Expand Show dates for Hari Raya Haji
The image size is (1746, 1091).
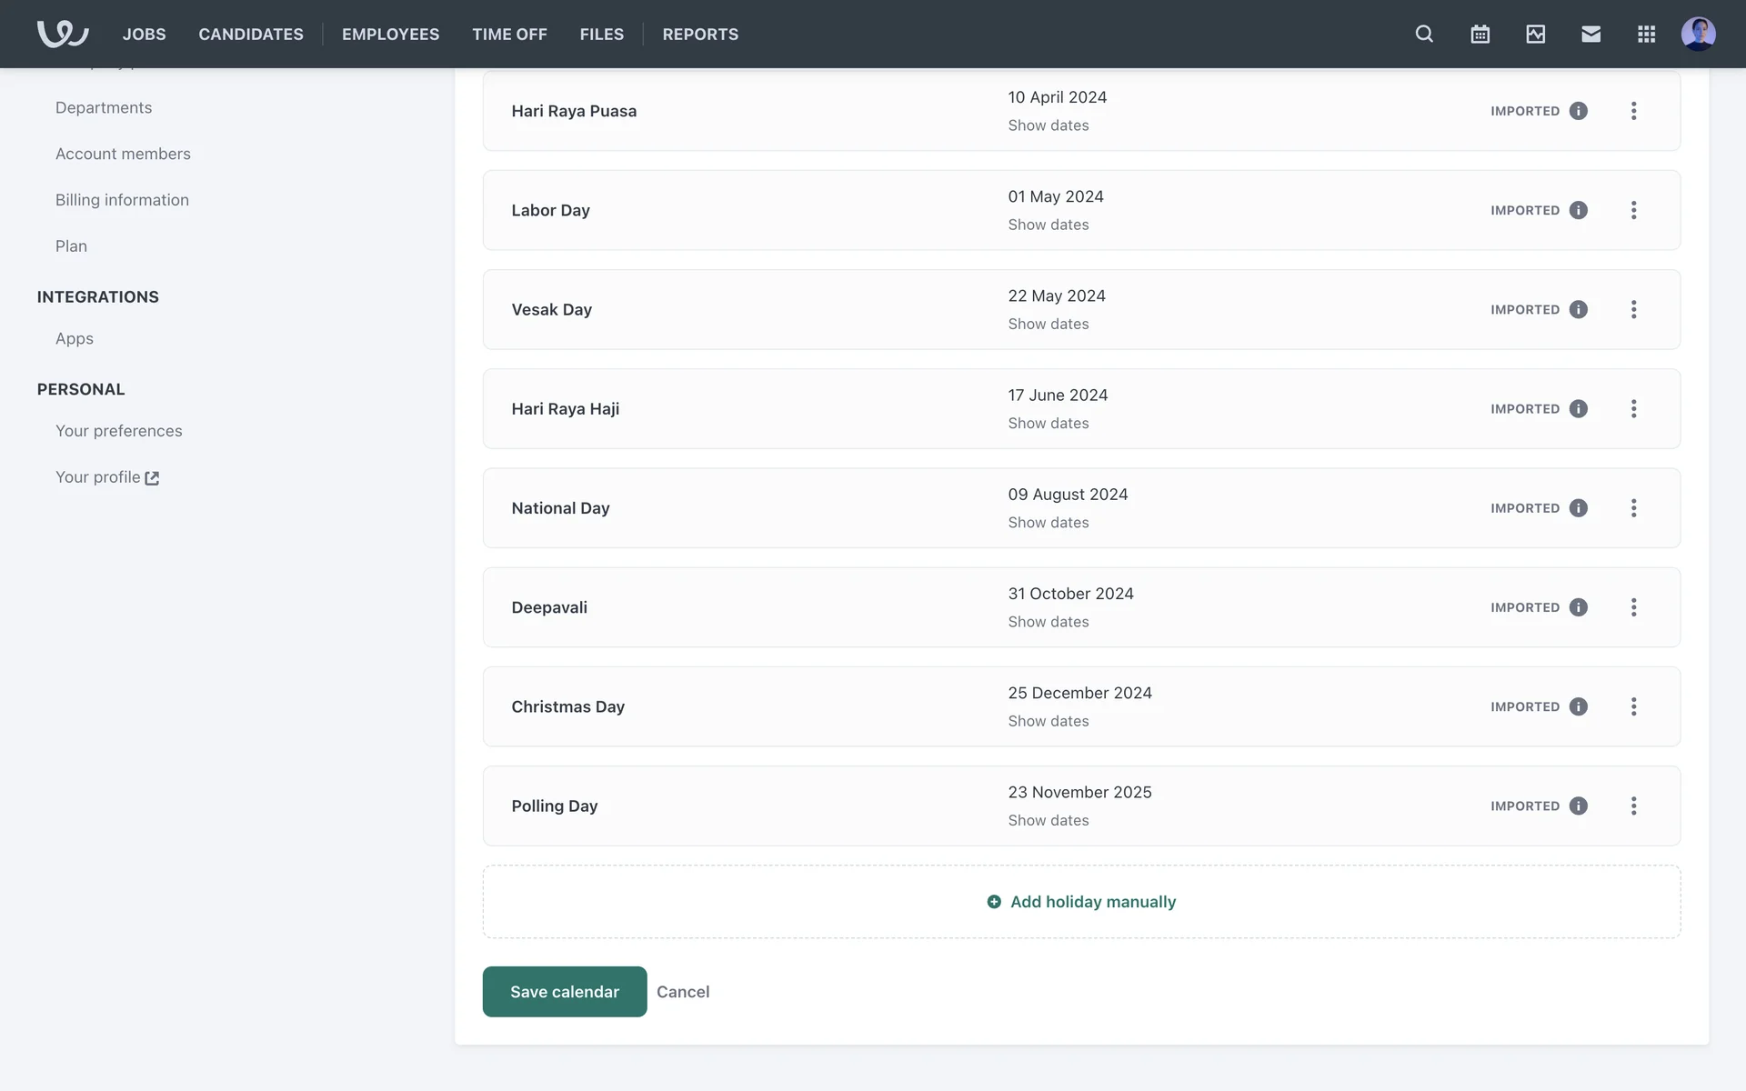click(1048, 424)
